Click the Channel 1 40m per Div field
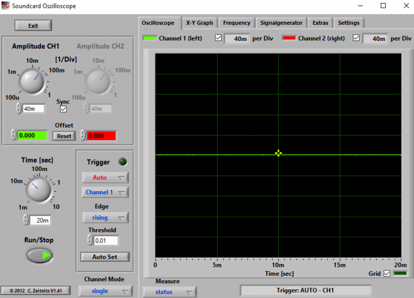This screenshot has width=414, height=298. 237,38
